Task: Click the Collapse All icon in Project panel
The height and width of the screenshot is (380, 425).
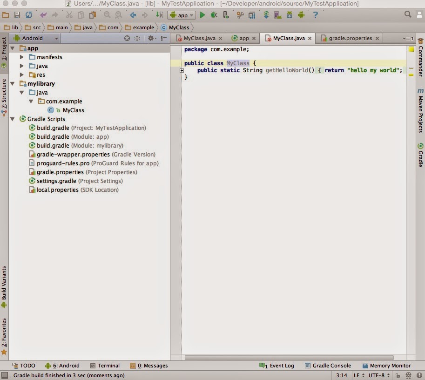Action: tap(137, 38)
